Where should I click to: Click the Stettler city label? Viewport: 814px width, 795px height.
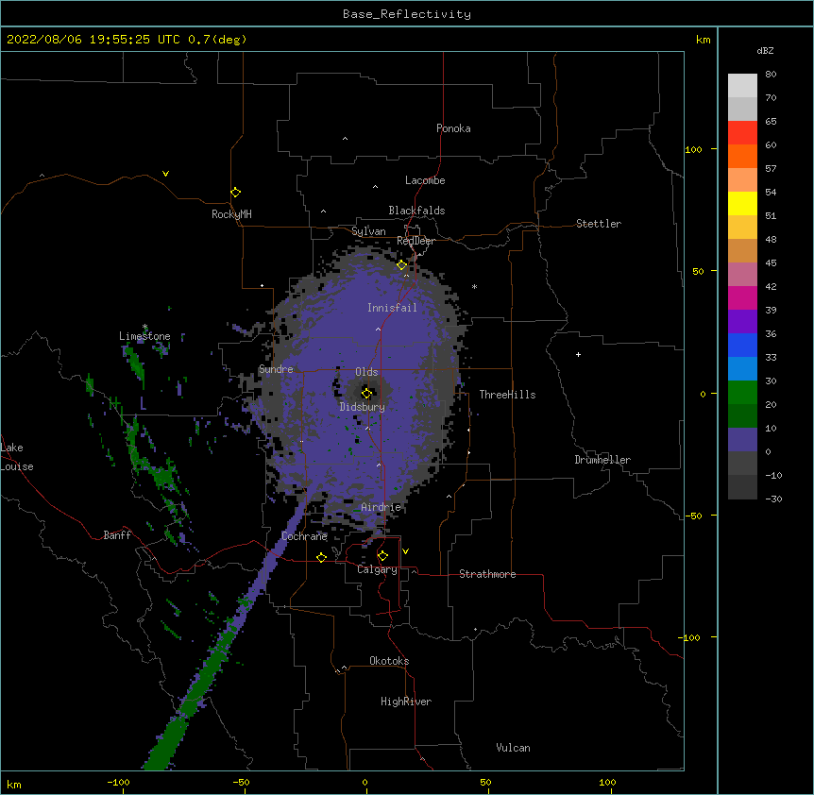click(x=599, y=224)
